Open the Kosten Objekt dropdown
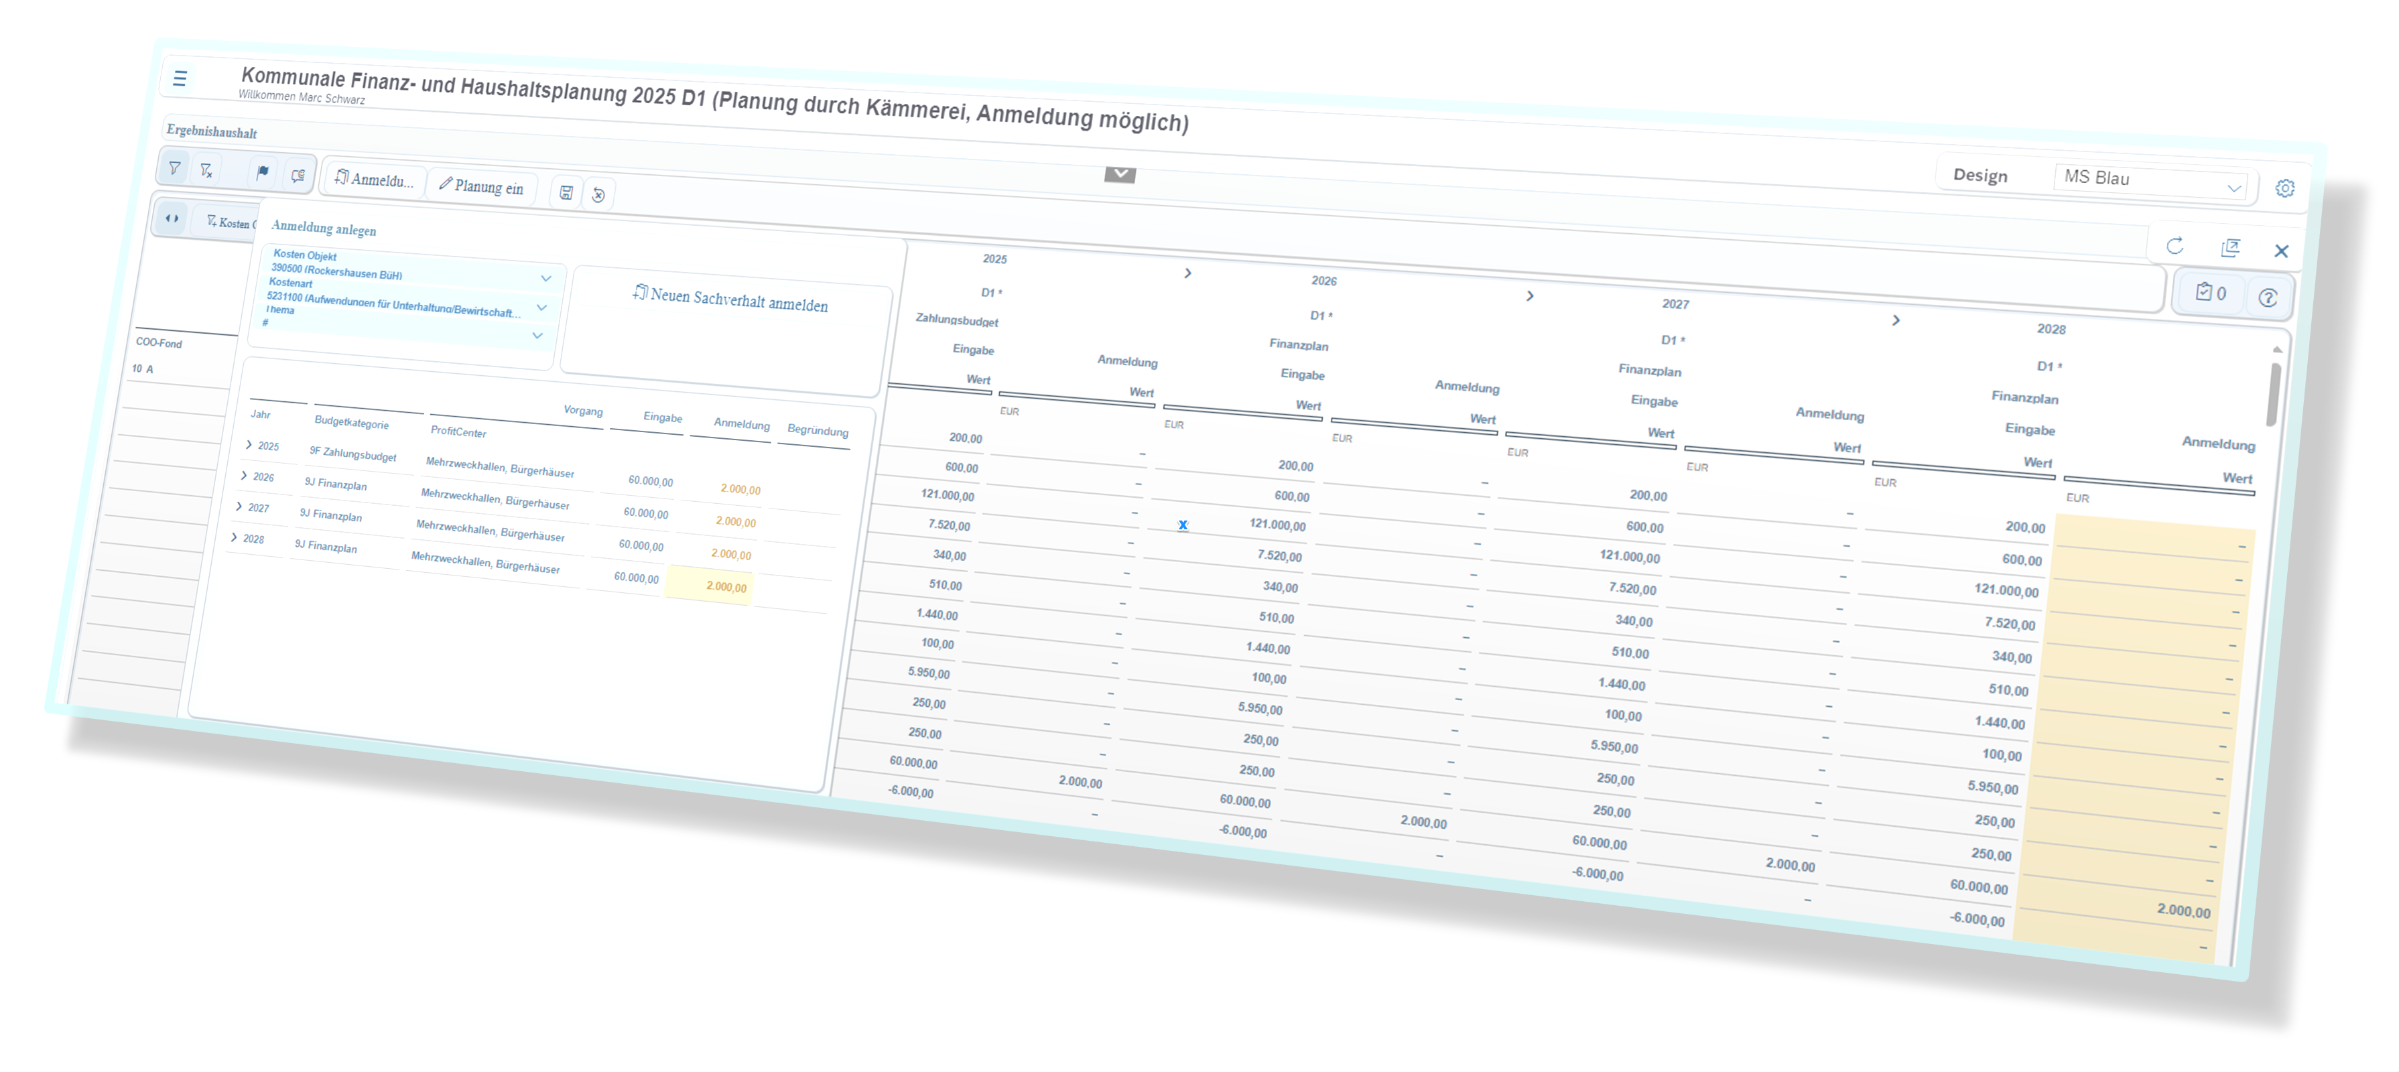This screenshot has height=1072, width=2399. click(545, 277)
